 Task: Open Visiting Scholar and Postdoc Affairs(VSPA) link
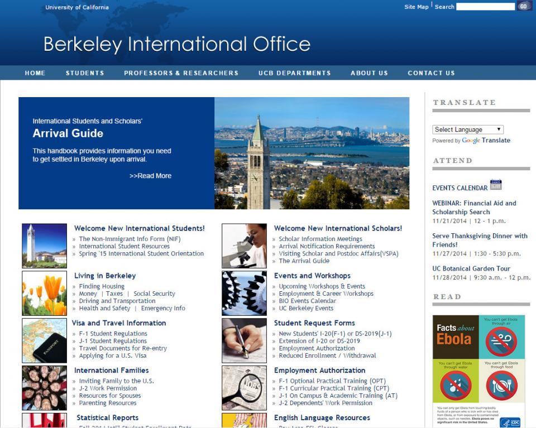(x=339, y=253)
